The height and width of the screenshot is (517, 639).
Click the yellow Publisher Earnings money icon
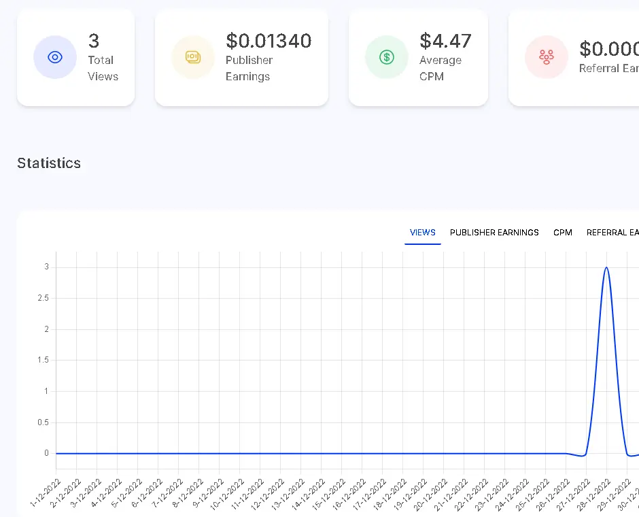point(193,57)
